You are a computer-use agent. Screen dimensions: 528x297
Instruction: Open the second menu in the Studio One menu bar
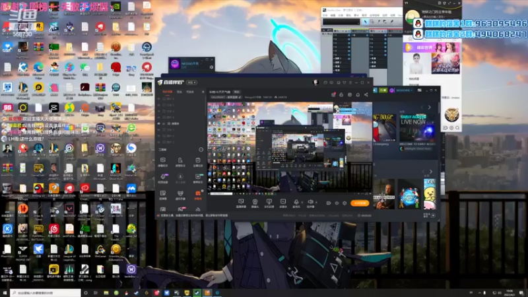point(335,15)
